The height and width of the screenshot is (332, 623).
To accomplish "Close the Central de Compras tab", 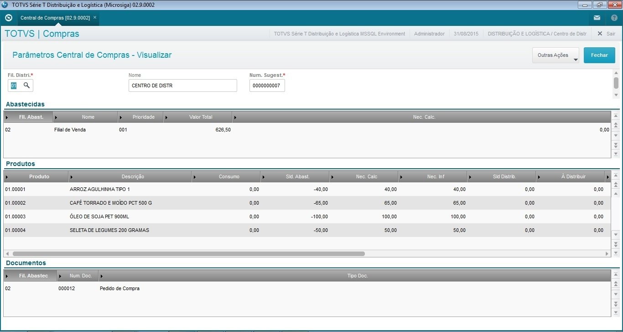I will coord(95,17).
